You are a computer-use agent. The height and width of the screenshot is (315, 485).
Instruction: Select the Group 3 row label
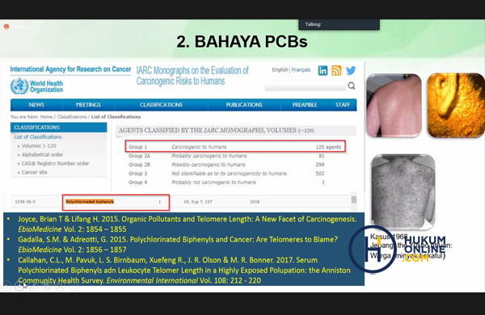coord(137,174)
